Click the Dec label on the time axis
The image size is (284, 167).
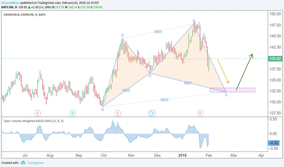pos(158,155)
